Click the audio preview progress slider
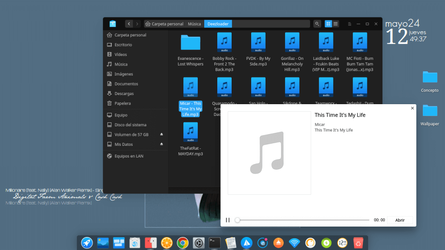This screenshot has width=445, height=250. [303, 220]
